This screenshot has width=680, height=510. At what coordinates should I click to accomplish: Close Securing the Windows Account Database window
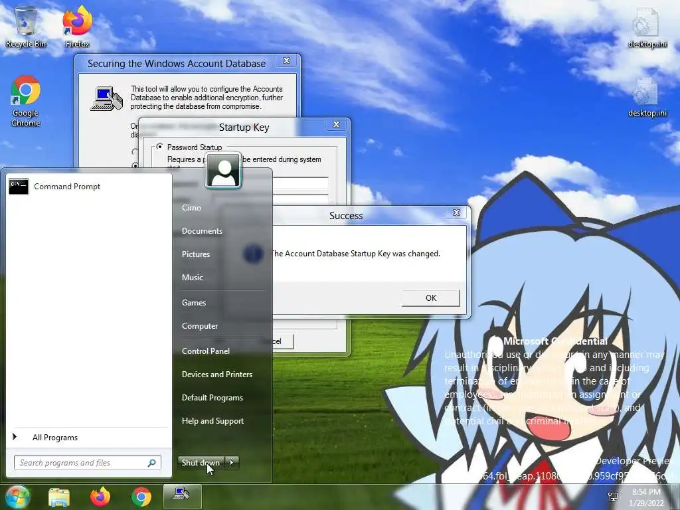coord(287,60)
